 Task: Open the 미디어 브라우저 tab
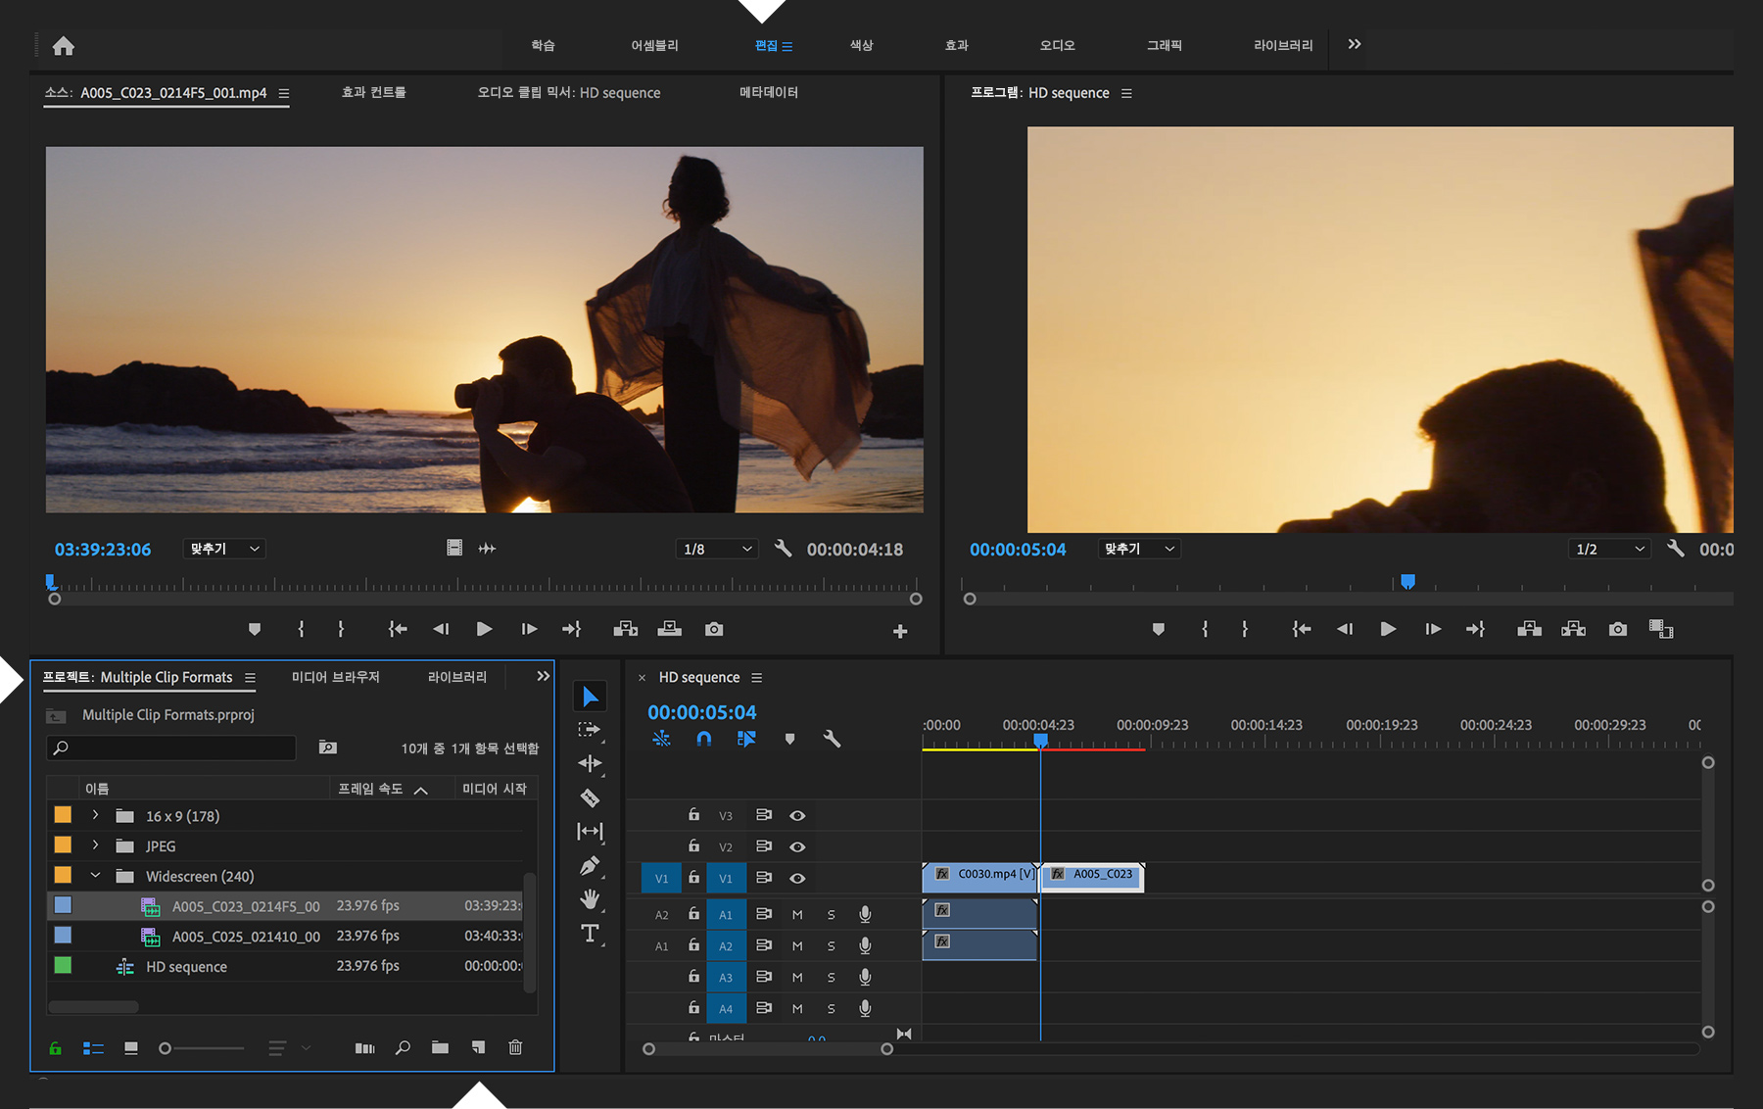point(335,677)
